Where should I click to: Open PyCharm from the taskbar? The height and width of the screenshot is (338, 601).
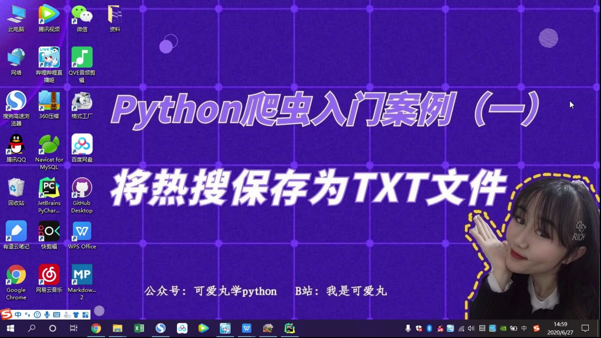(290, 328)
